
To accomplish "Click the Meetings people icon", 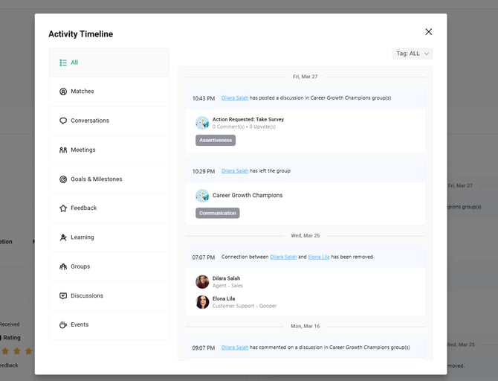I will pyautogui.click(x=63, y=150).
